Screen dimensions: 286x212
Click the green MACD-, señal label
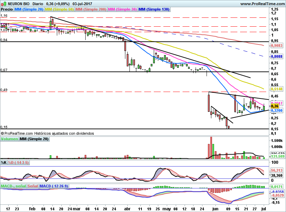[x=13, y=186]
